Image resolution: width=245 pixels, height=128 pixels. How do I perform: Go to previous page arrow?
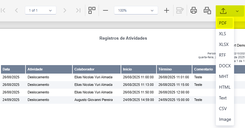(16, 10)
